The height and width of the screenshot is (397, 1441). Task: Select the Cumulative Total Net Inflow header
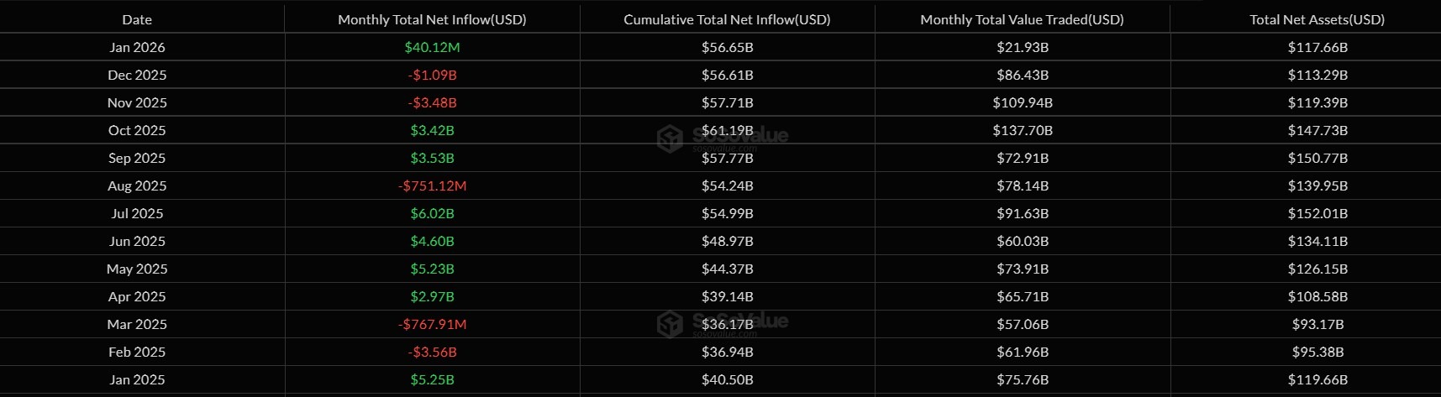click(x=727, y=19)
